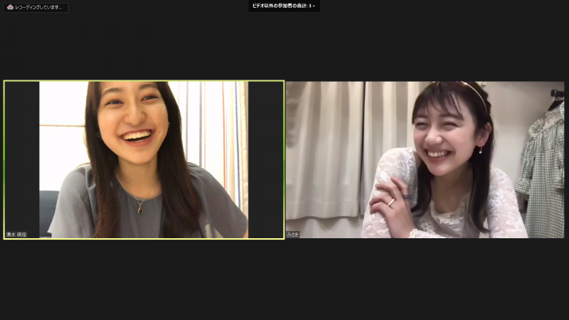Image resolution: width=569 pixels, height=320 pixels.
Task: Open the レコーディングしています recording indicator
Action: [36, 7]
